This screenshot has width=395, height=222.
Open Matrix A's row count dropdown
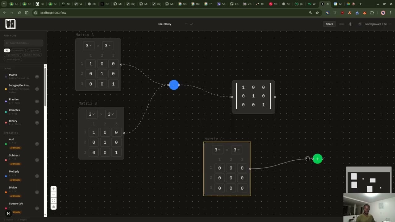tap(88, 45)
